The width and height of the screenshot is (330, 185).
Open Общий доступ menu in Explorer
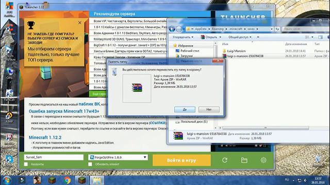coord(240,37)
